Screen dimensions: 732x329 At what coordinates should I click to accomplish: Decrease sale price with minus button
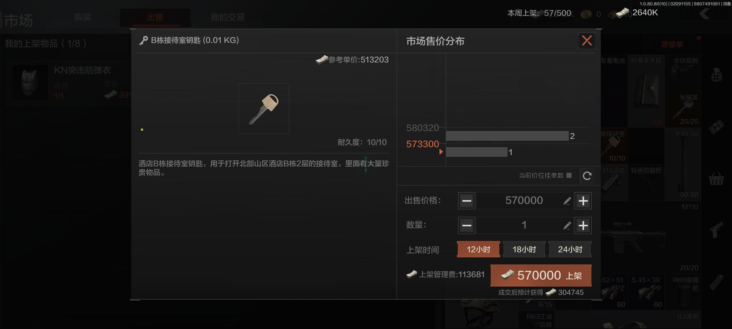tap(467, 201)
